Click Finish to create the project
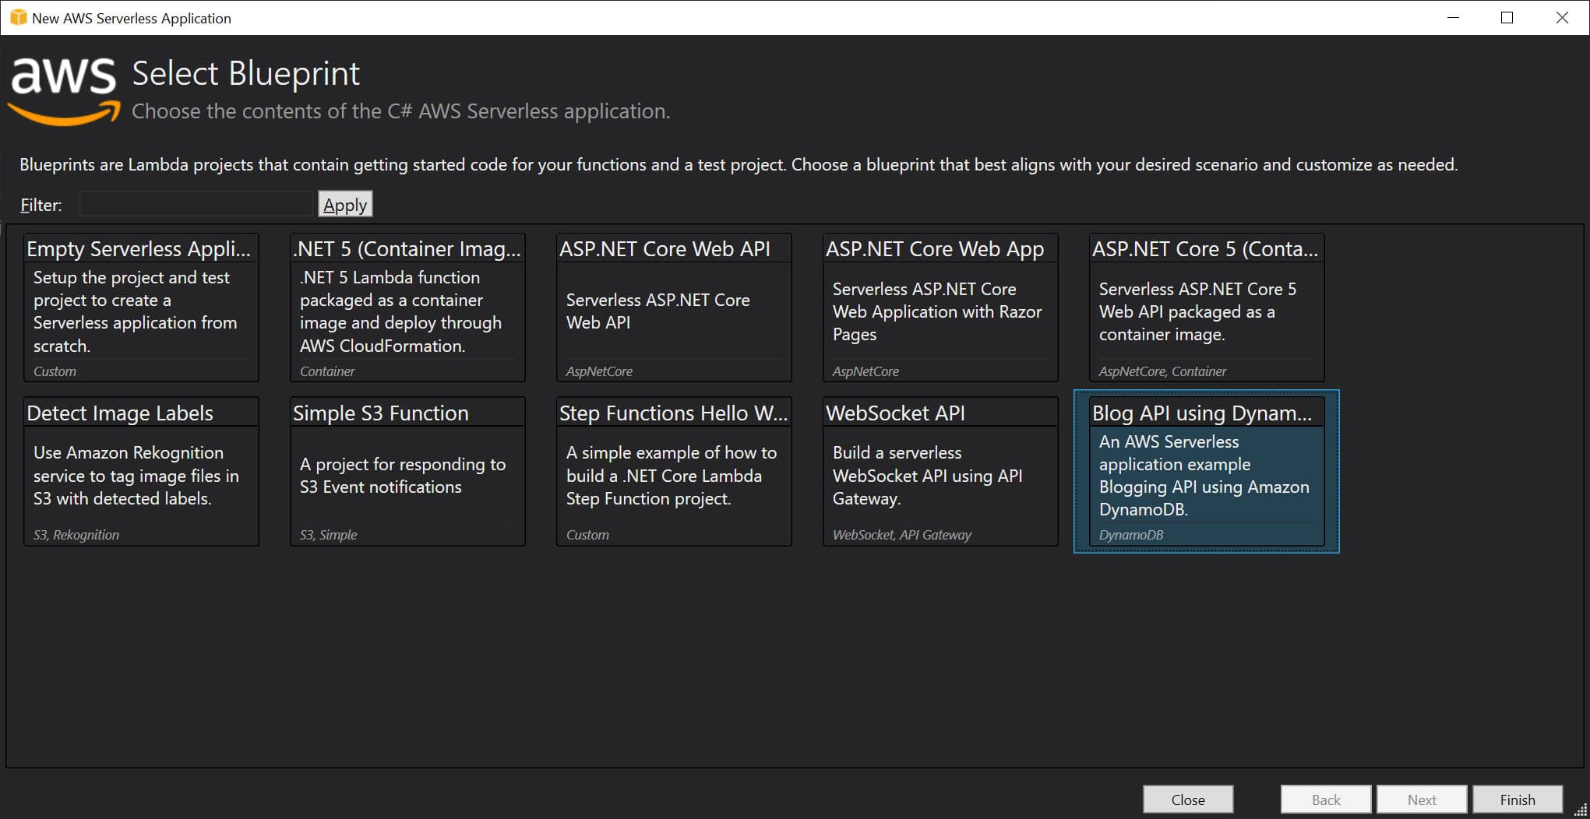1590x819 pixels. tap(1518, 800)
